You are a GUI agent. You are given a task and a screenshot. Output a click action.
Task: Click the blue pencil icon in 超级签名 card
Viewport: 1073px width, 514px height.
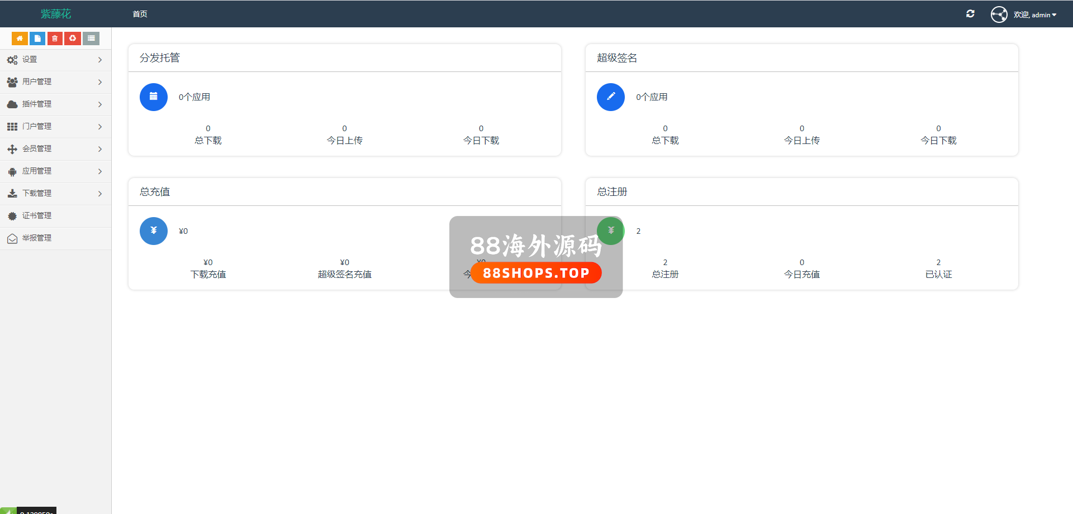[x=611, y=97]
